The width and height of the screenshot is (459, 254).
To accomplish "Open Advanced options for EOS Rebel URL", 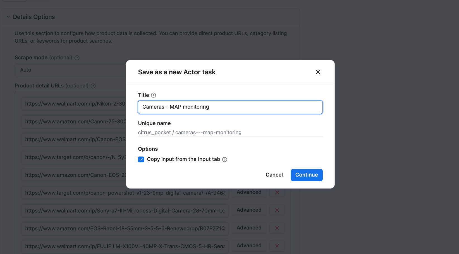I will 248,228.
